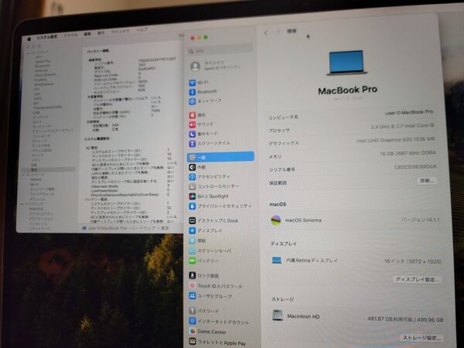
Task: Open Game Center settings
Action: click(x=207, y=332)
